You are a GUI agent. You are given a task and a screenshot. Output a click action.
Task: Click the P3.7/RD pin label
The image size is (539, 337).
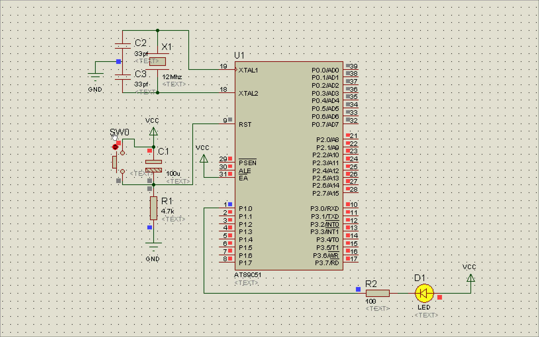(x=327, y=263)
